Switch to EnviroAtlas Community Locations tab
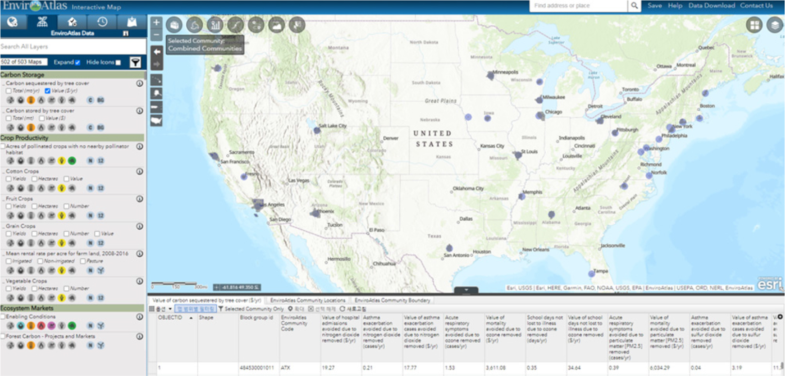 pos(308,300)
